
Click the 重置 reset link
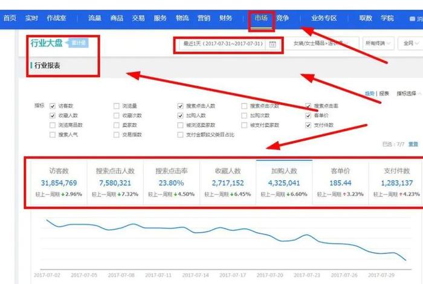413,144
